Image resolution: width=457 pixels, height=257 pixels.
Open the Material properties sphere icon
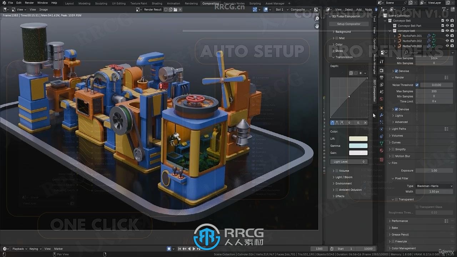click(382, 150)
